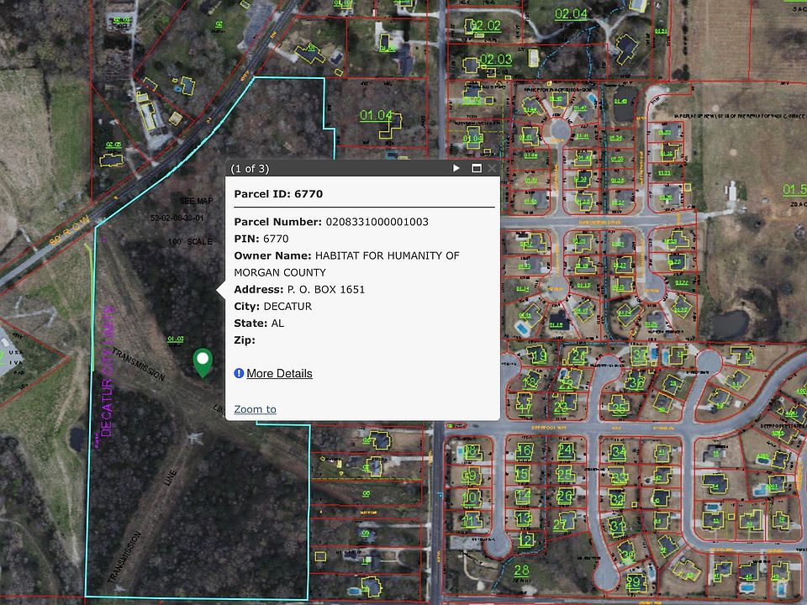Select lot 21 on the map
This screenshot has width=807, height=605.
(x=578, y=355)
